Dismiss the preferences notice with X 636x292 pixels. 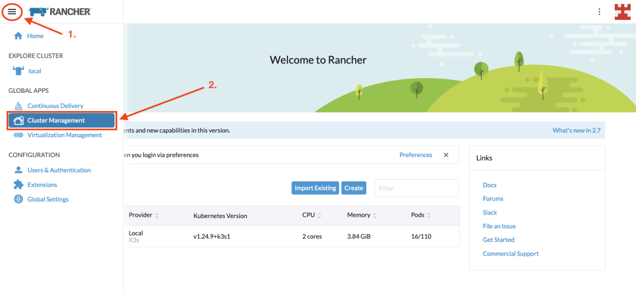tap(446, 155)
